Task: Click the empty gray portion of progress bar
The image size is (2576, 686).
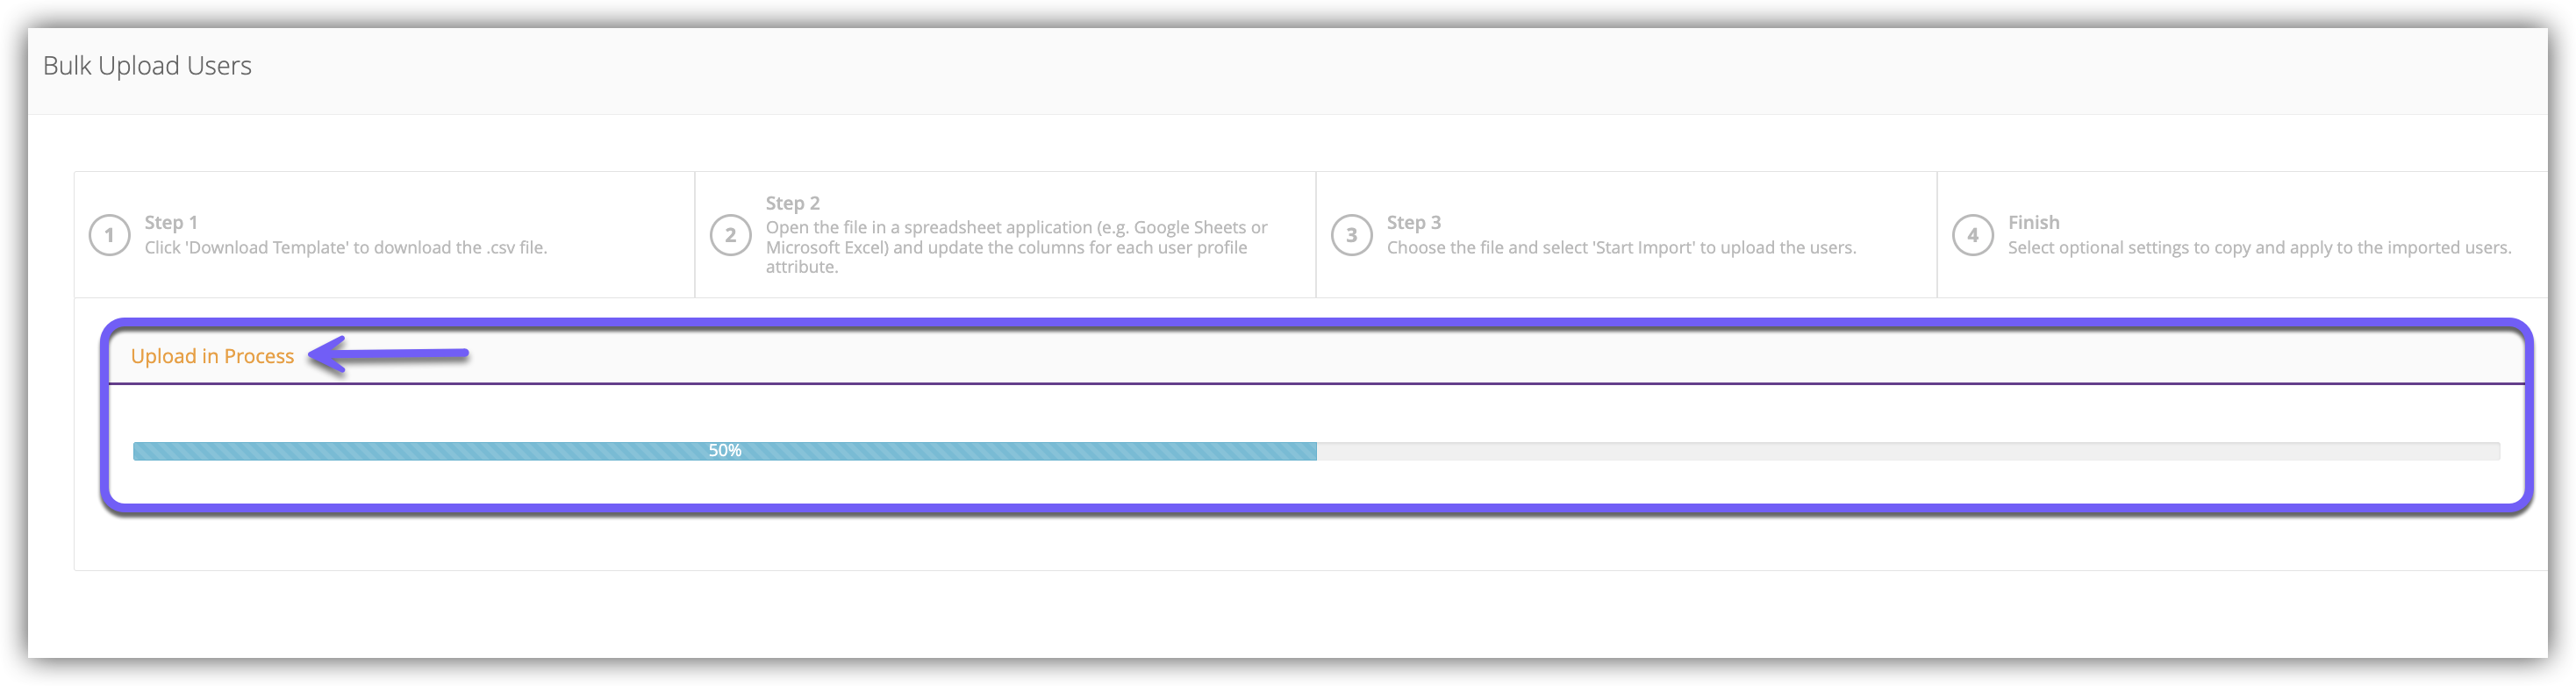Action: 1908,451
